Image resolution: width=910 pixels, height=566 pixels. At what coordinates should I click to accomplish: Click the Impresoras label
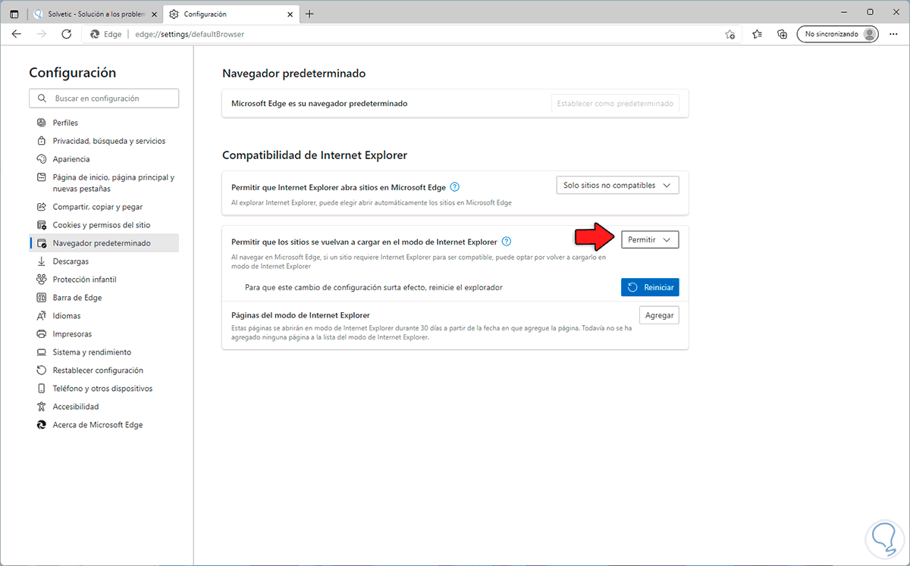72,334
